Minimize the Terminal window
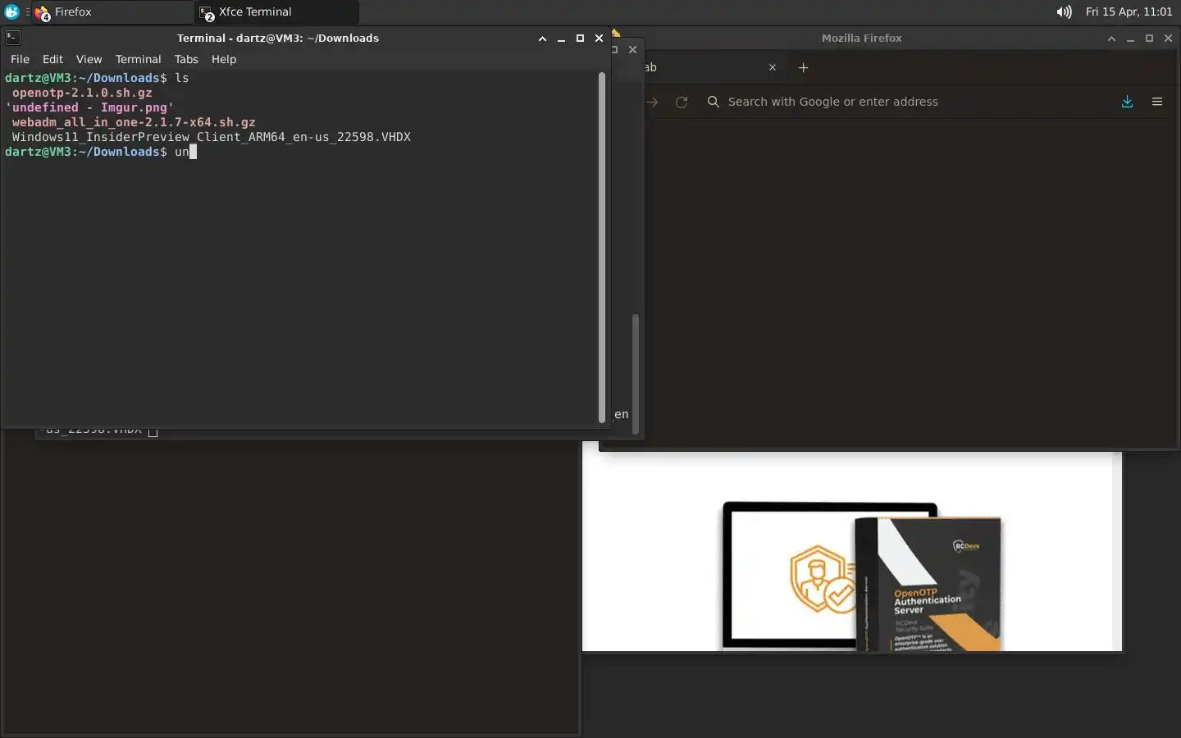The width and height of the screenshot is (1181, 738). (561, 39)
